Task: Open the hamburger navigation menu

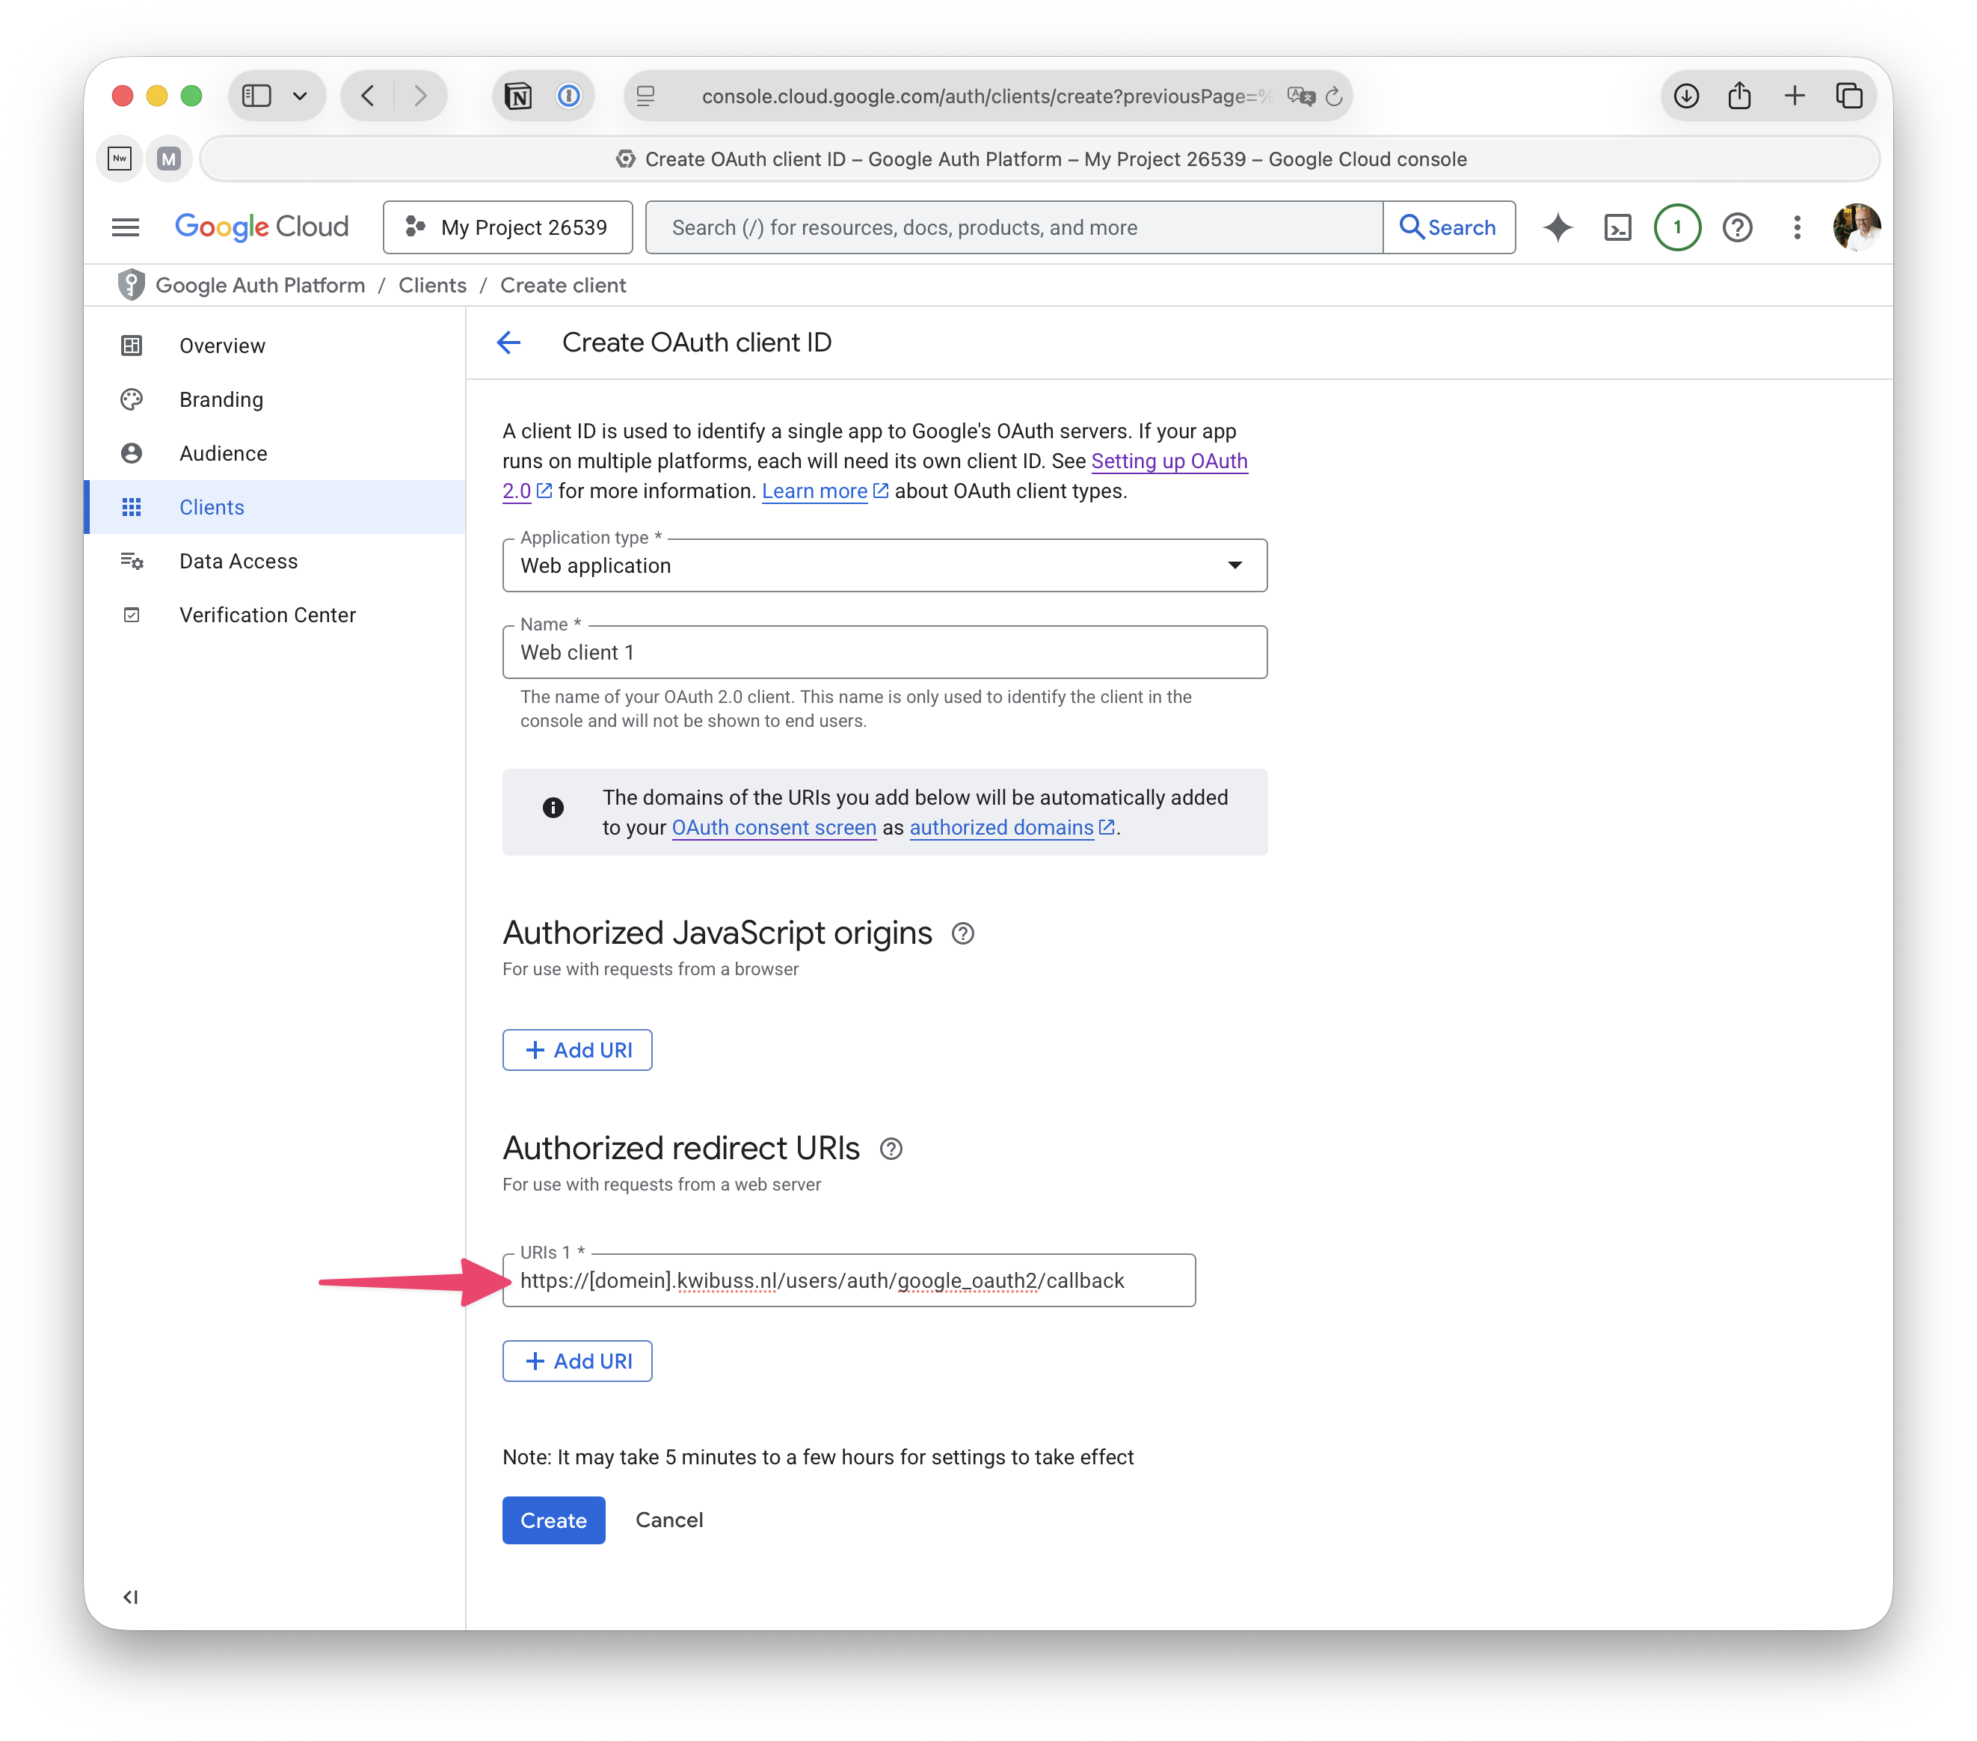Action: (126, 227)
